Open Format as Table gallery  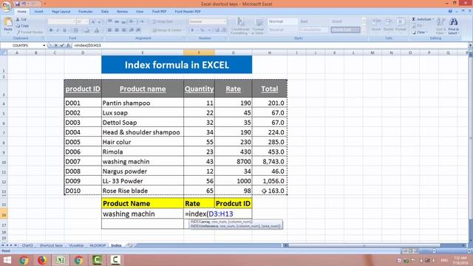[258, 26]
